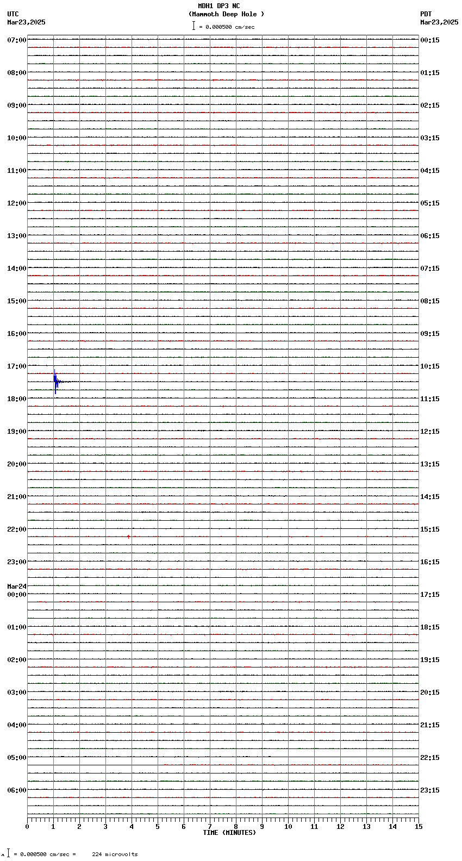Image resolution: width=462 pixels, height=861 pixels.
Task: Click the 09:15 PDT time label
Action: click(x=430, y=334)
